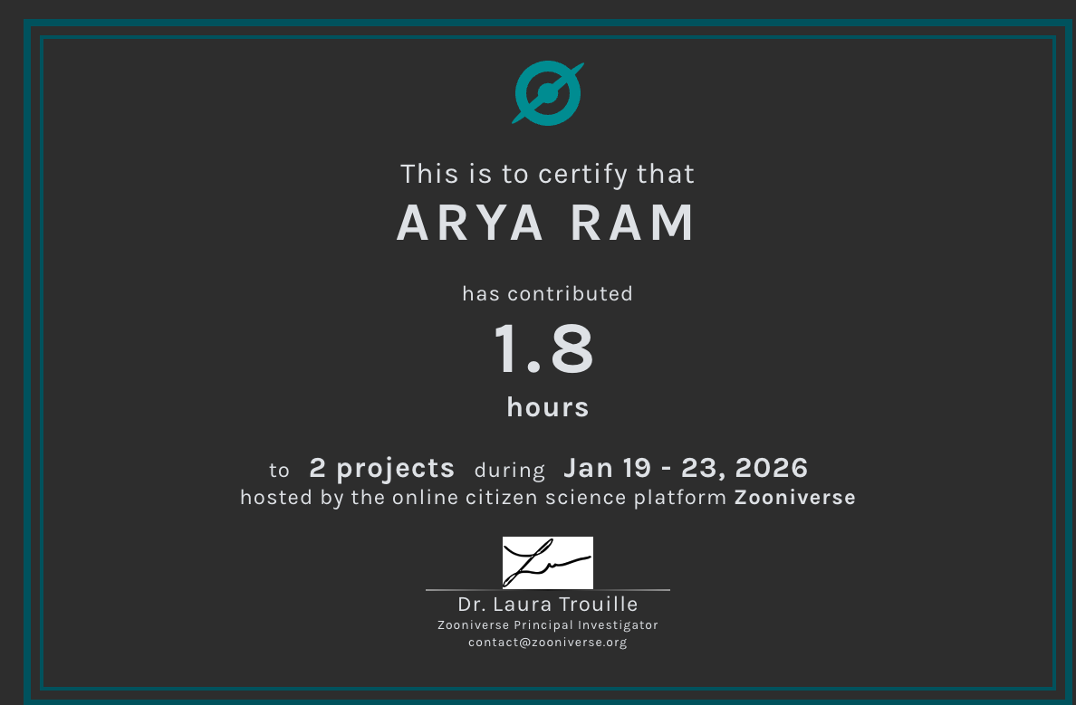Click the name 'Dr. Laura Trouille'
Image resolution: width=1076 pixels, height=705 pixels.
548,605
